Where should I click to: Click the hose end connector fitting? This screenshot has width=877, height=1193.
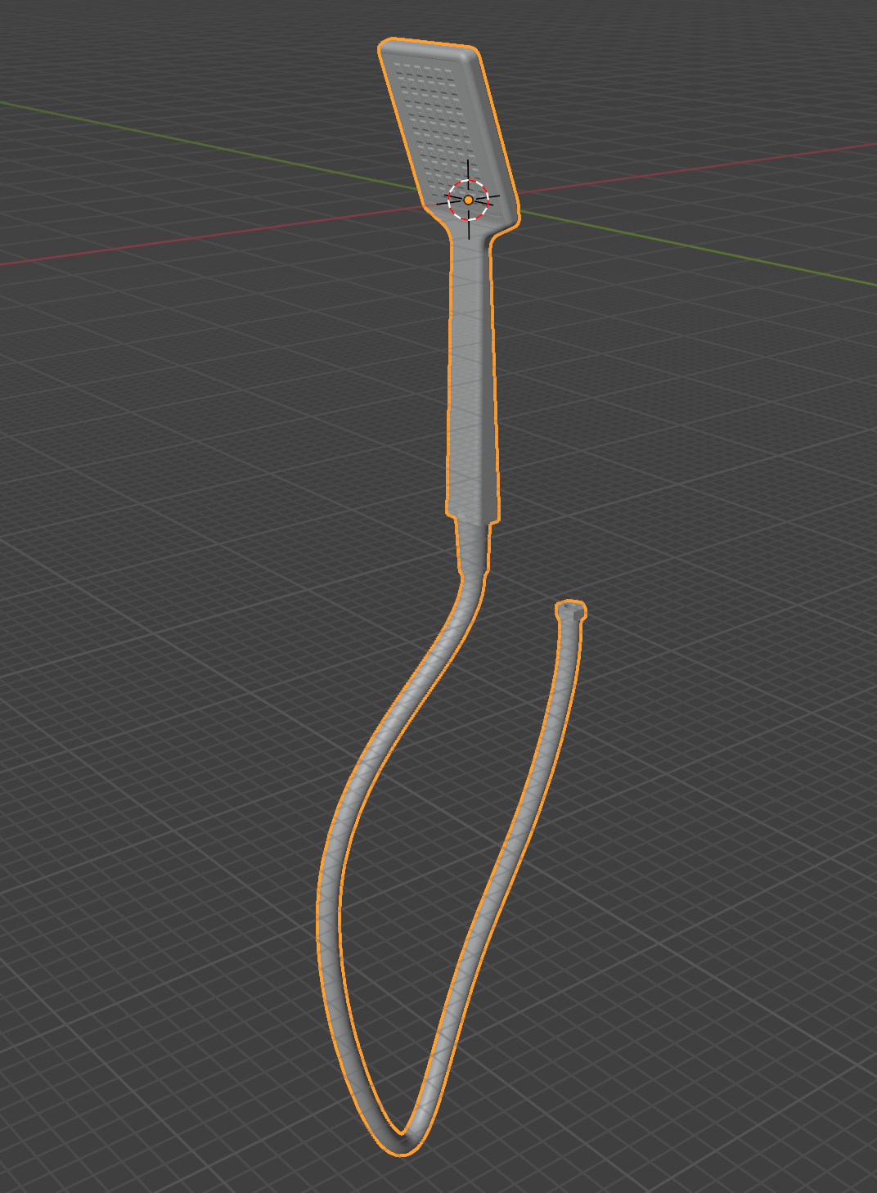[x=571, y=609]
